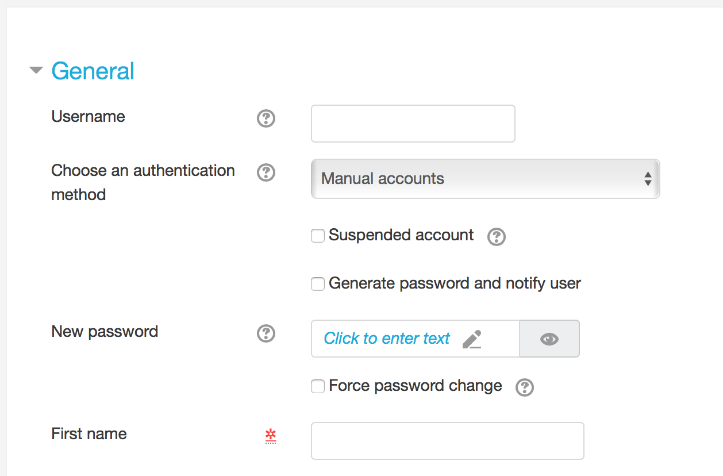This screenshot has width=723, height=476.
Task: Click the dropdown arrows on authentication selector
Action: [648, 179]
